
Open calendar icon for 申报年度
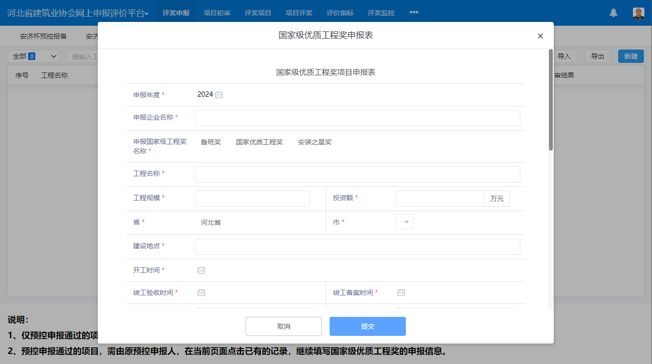(219, 95)
